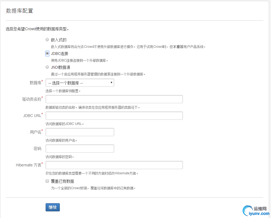Click the 数据库配置 page heading
The image size is (271, 218).
coord(19,11)
